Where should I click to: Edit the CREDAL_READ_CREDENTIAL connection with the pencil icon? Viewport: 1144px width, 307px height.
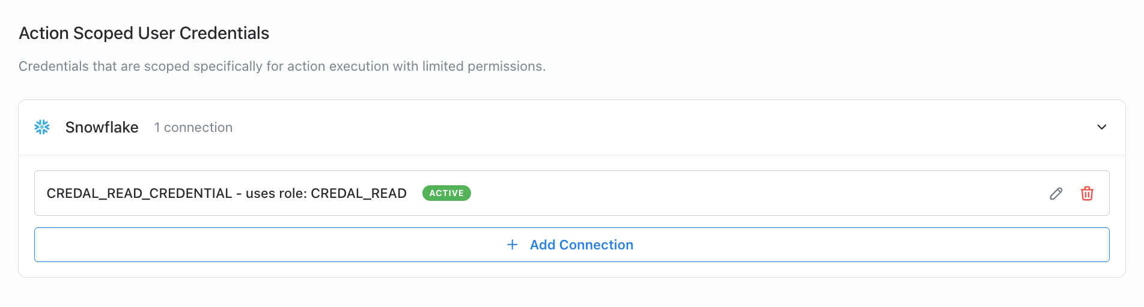click(1056, 194)
